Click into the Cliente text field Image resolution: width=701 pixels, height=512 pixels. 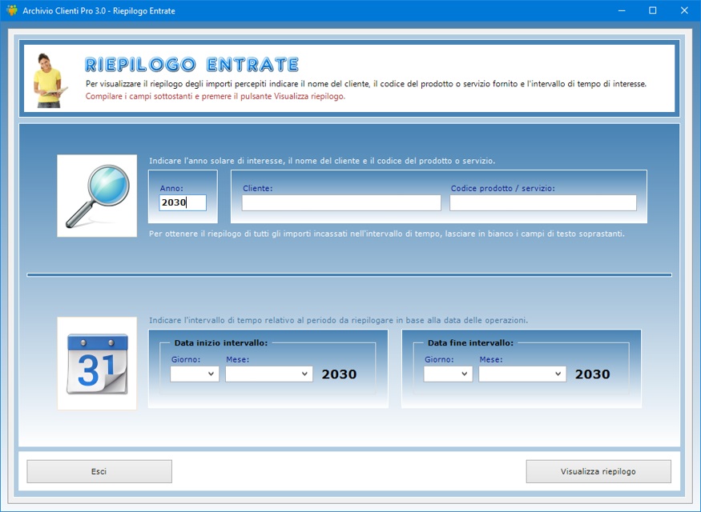point(341,202)
